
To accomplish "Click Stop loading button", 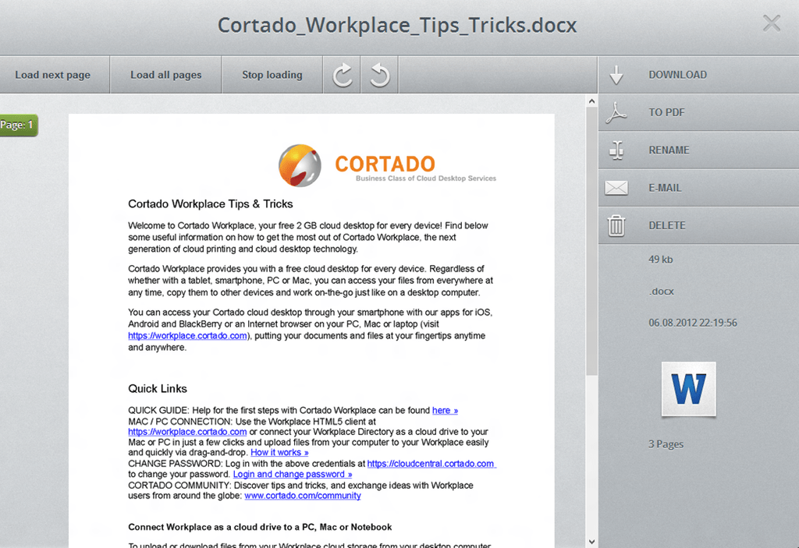I will (x=272, y=75).
